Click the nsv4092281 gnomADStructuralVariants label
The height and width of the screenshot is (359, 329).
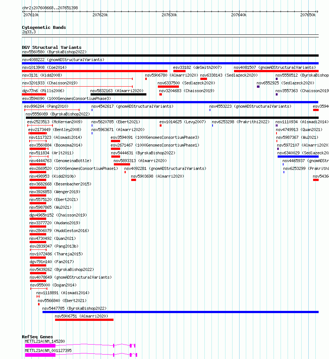click(165, 169)
